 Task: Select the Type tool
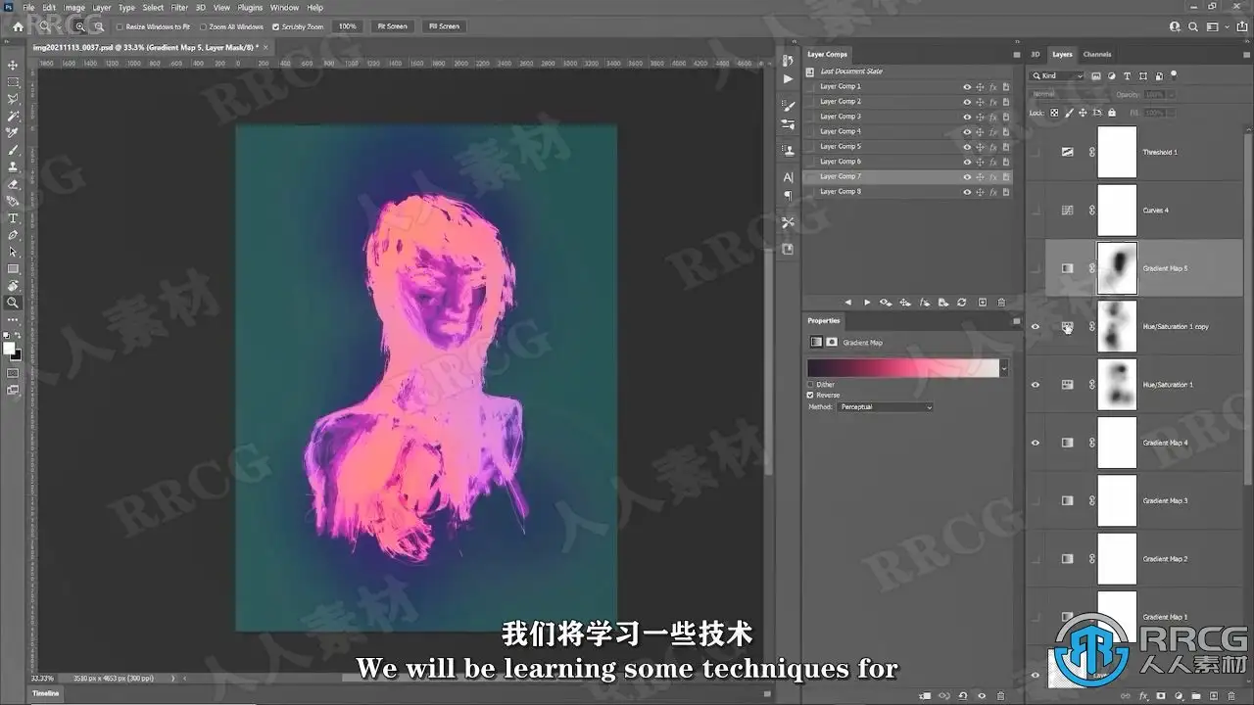point(13,217)
